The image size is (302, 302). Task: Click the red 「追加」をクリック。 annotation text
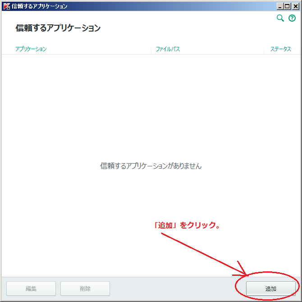187,225
